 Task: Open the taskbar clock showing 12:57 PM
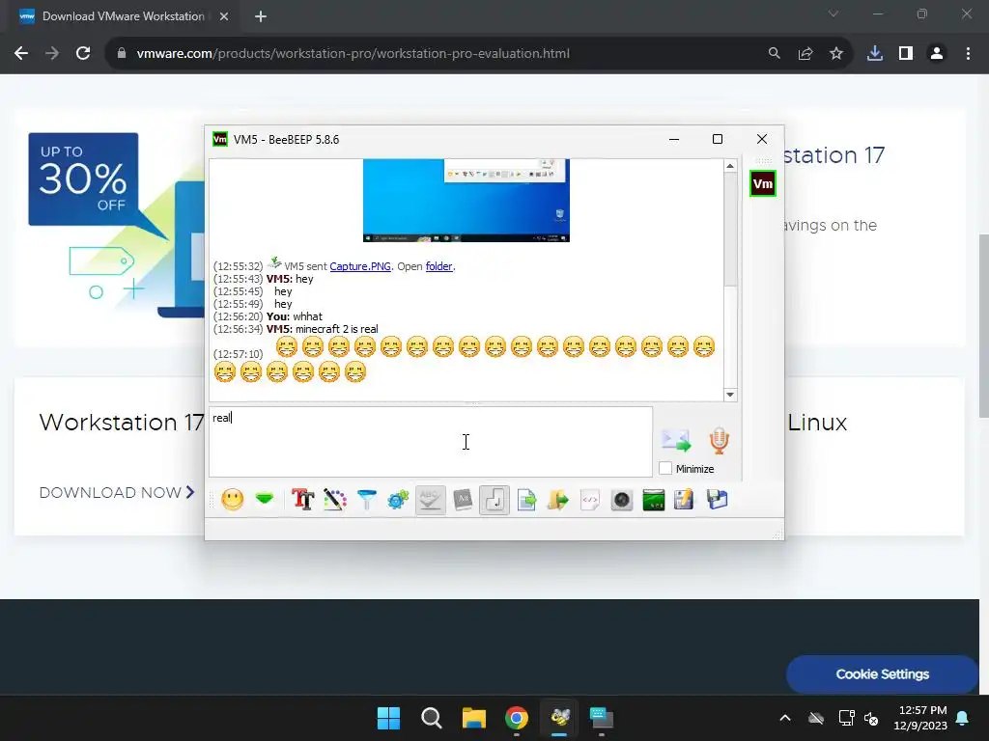tap(920, 718)
